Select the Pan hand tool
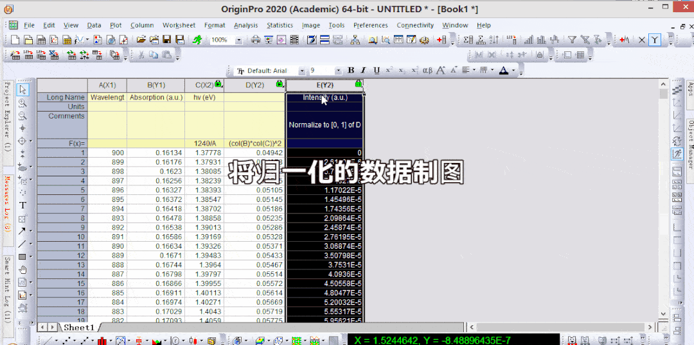694x345 pixels. point(23,269)
